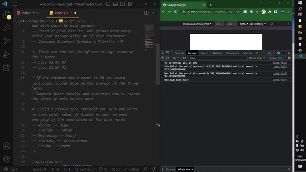Click Prettier in the status bar
This screenshot has width=306, height=172.
coord(131,169)
